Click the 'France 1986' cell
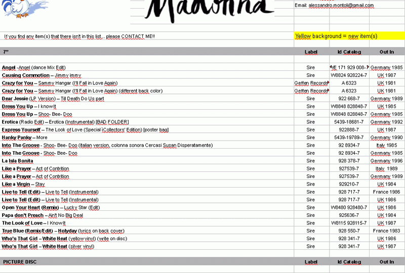The width and height of the screenshot is (405, 273). click(387, 192)
